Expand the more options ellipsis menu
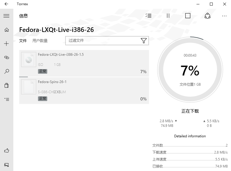This screenshot has width=231, height=171. [x=224, y=16]
